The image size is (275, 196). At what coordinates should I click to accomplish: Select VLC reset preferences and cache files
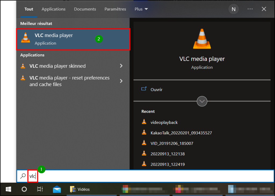tap(70, 81)
